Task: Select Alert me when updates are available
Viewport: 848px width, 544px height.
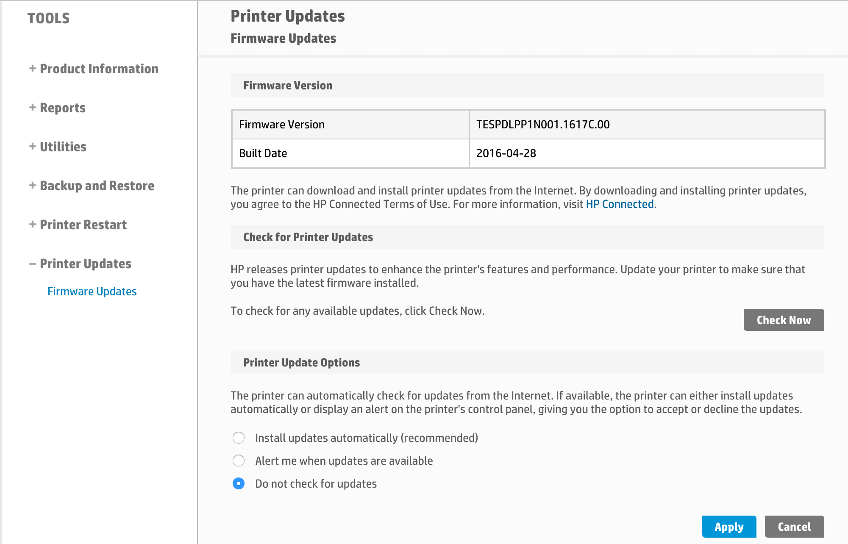Action: (239, 461)
